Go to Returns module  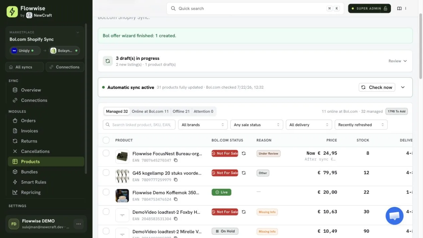[46, 141]
